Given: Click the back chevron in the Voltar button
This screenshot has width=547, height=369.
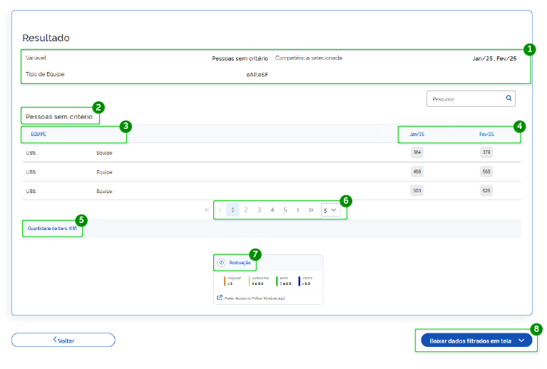Looking at the screenshot, I should tap(55, 340).
